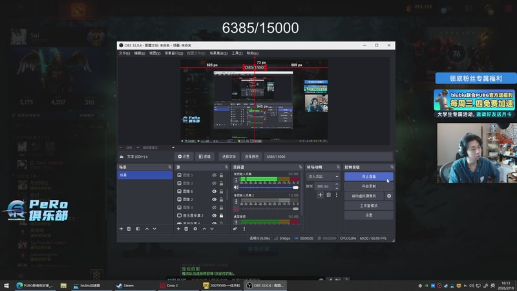Hide the 图像 6 source
Viewport: 517px width, 291px height.
coord(215,191)
